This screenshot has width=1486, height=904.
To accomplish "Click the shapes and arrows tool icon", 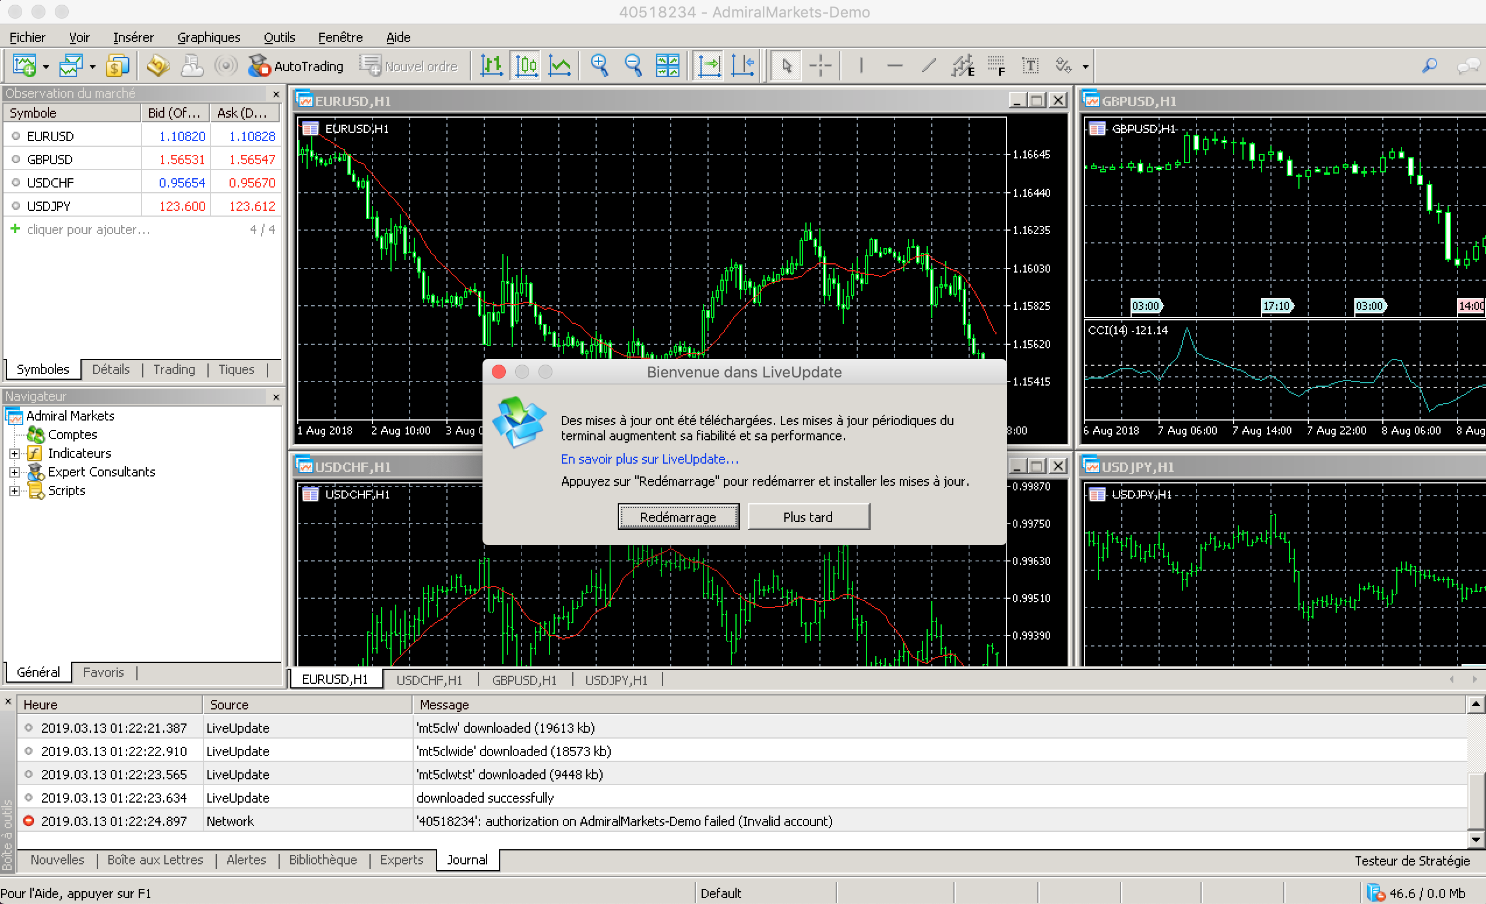I will [1064, 65].
